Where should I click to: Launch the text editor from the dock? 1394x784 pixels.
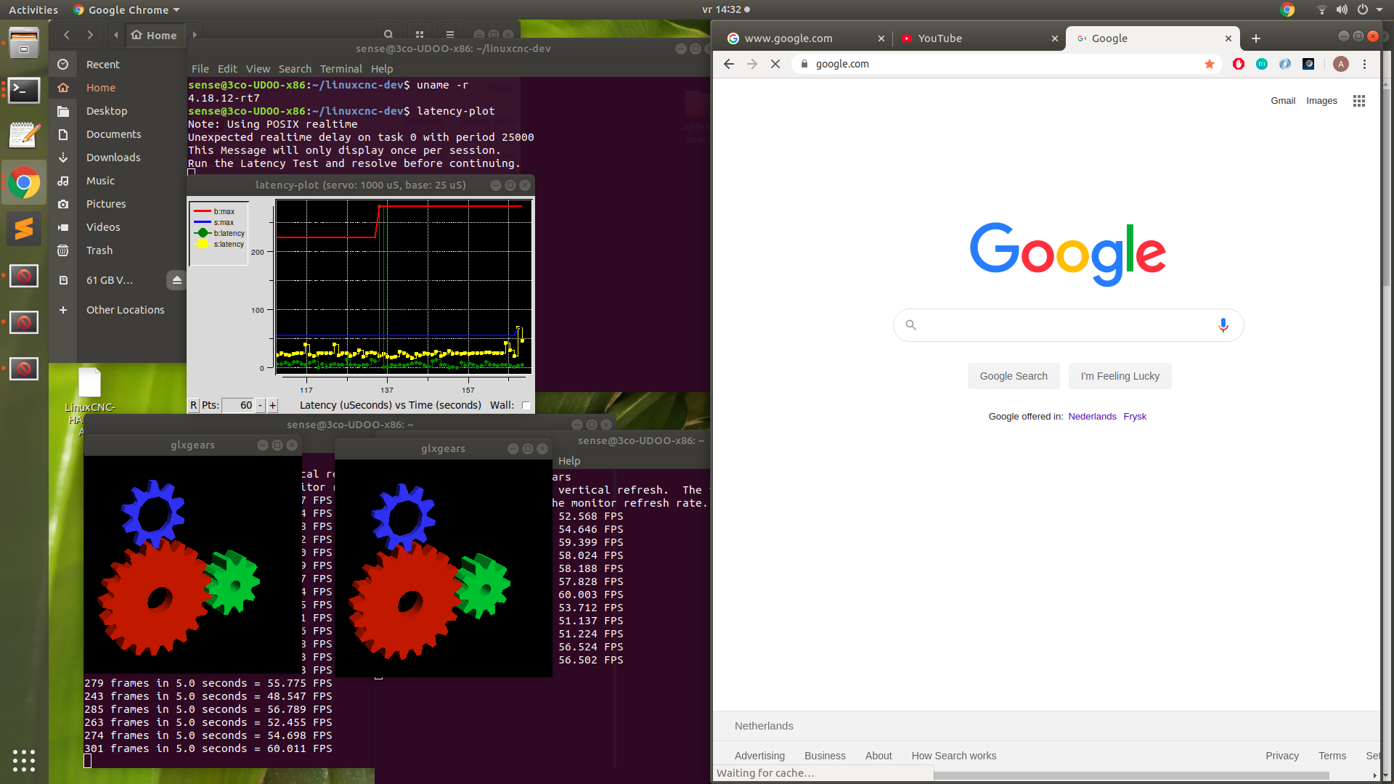[24, 135]
